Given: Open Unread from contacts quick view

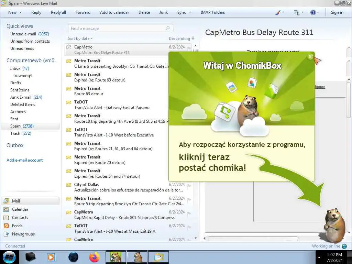Looking at the screenshot, I should pos(30,41).
